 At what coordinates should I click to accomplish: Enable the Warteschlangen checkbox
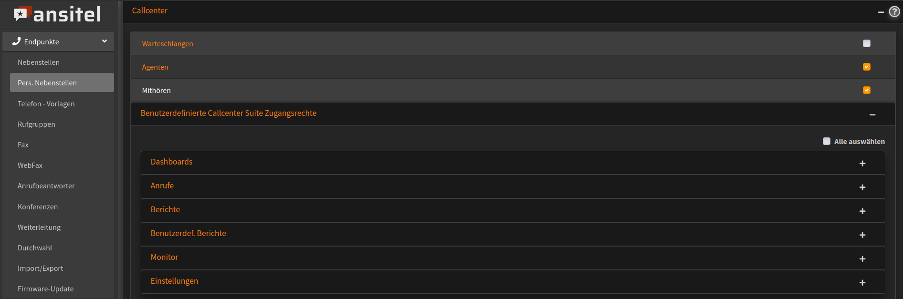tap(867, 43)
